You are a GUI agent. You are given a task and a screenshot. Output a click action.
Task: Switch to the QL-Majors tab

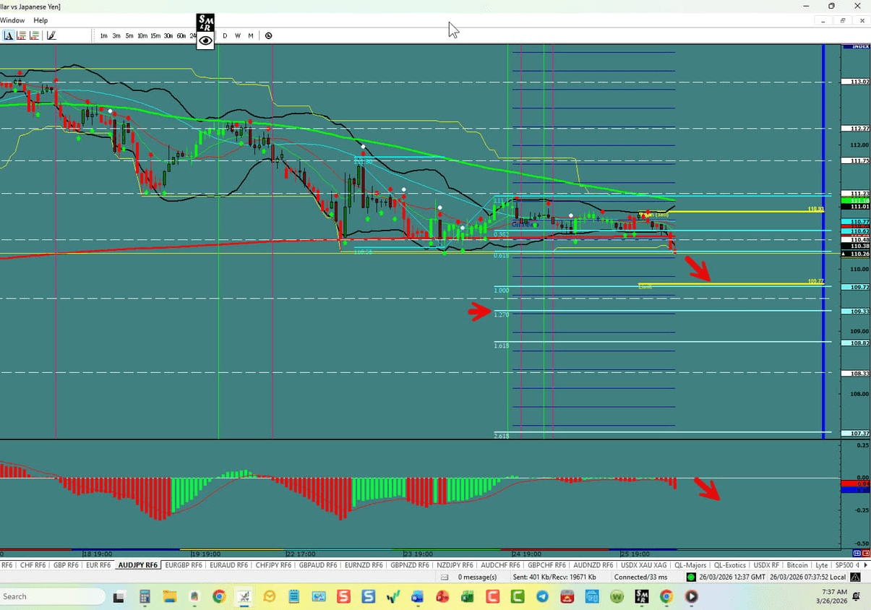point(692,564)
